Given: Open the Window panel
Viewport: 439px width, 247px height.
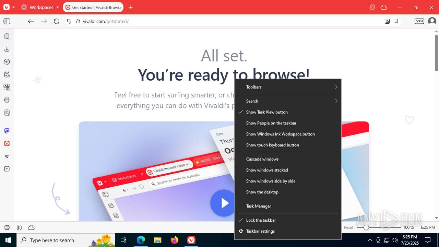Looking at the screenshot, I should tap(7, 100).
